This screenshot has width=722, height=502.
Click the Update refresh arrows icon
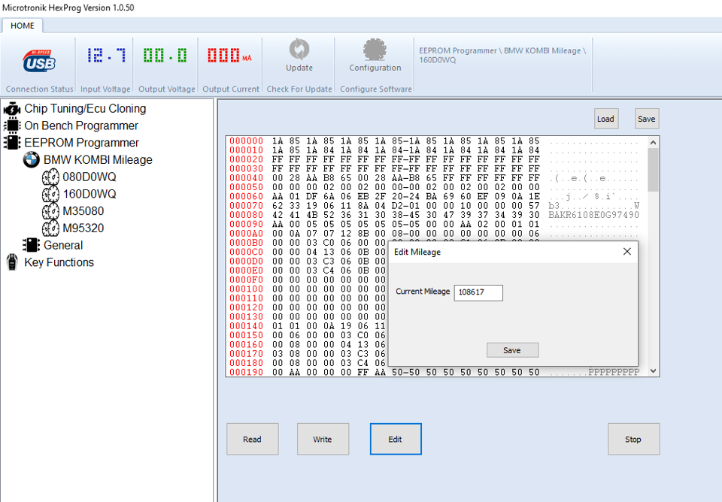(299, 50)
